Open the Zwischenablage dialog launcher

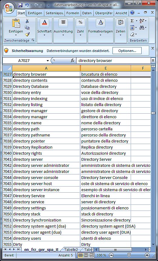point(33,40)
